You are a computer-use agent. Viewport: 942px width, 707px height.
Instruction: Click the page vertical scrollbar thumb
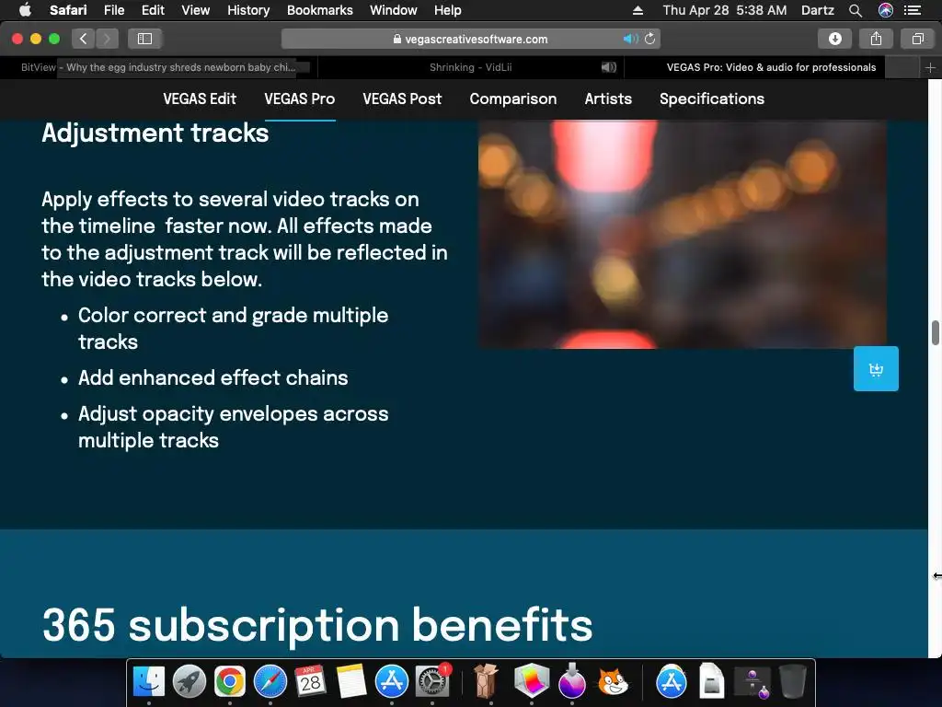pos(935,333)
